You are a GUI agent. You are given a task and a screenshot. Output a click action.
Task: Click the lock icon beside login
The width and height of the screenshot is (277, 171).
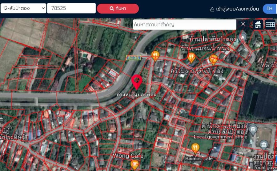click(212, 9)
